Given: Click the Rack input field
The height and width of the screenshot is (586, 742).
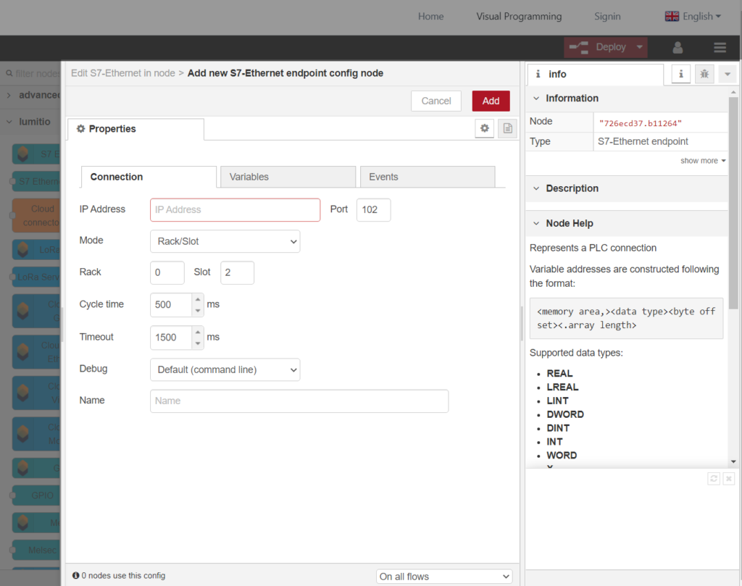Looking at the screenshot, I should tap(167, 272).
